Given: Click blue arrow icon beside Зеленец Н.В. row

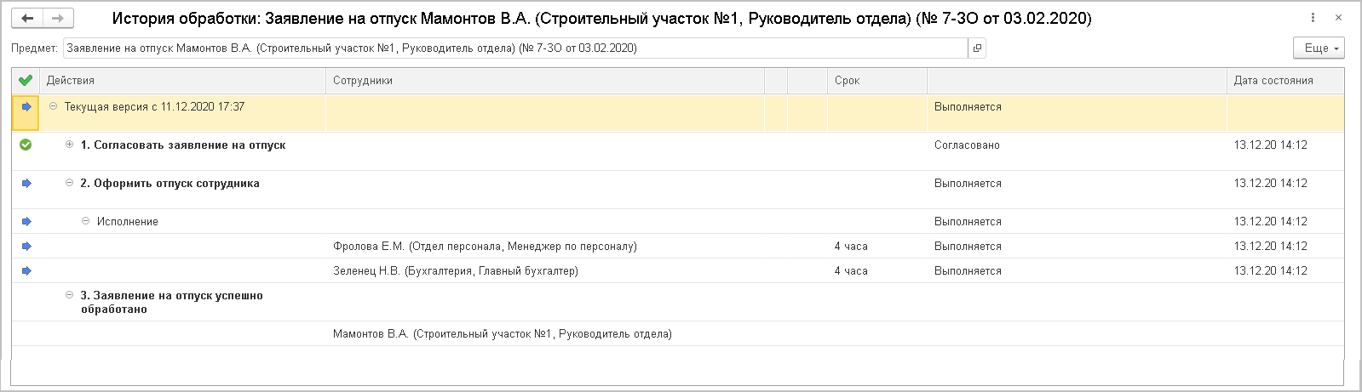Looking at the screenshot, I should point(26,271).
